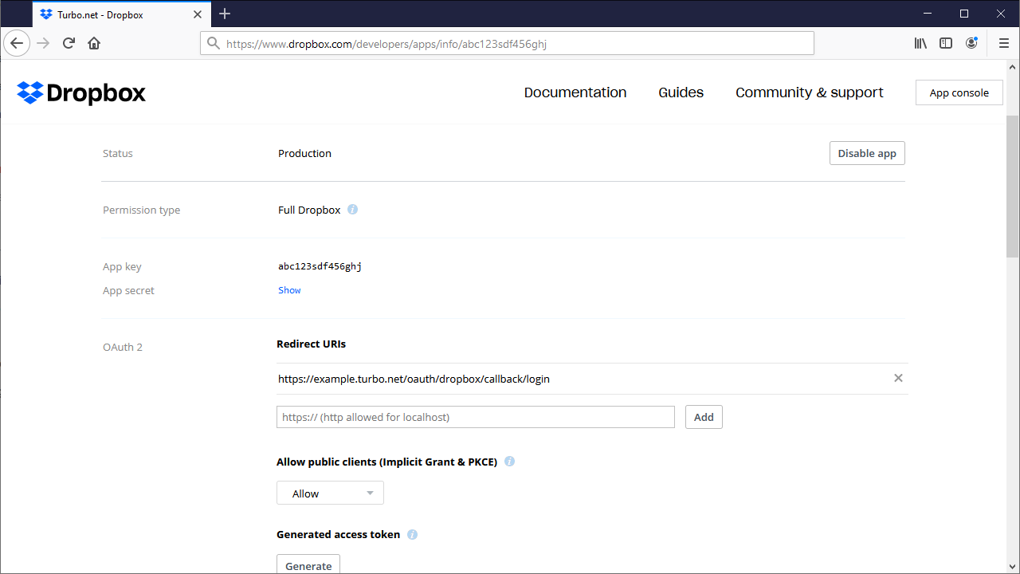This screenshot has height=574, width=1020.
Task: Open the Firefox home page
Action: point(93,43)
